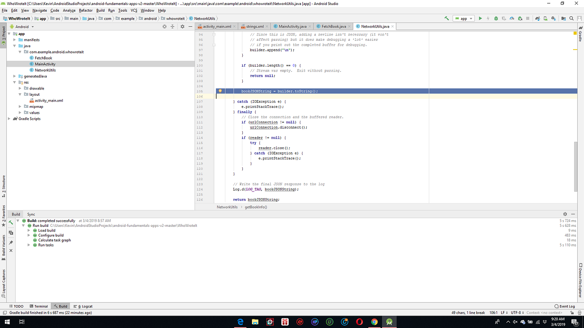Open the Event Log

point(565,306)
